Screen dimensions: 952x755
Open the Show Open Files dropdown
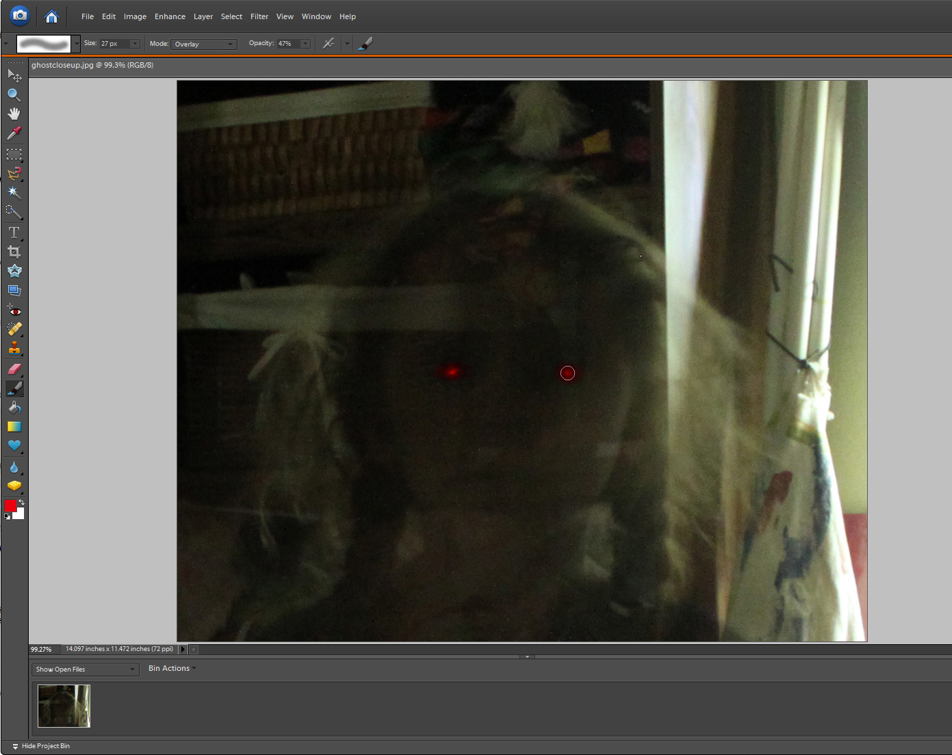click(x=85, y=669)
